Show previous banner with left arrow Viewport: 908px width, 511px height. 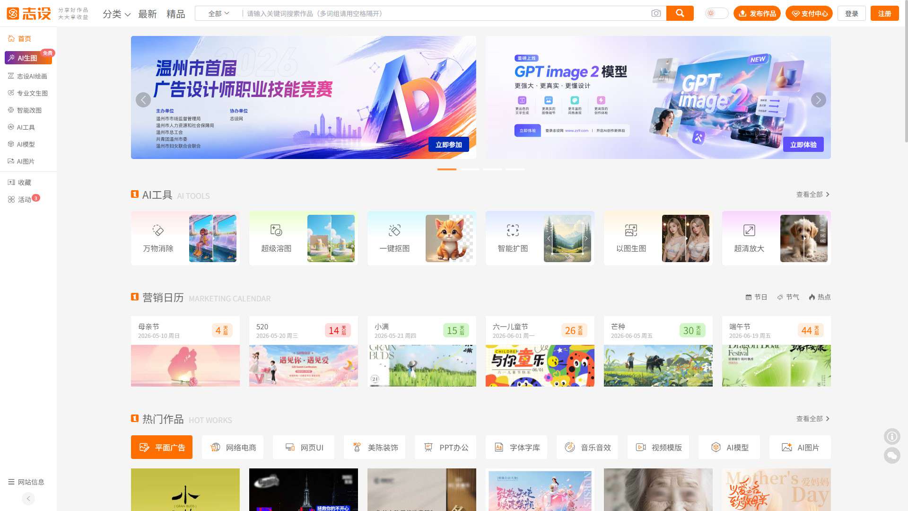(x=143, y=100)
